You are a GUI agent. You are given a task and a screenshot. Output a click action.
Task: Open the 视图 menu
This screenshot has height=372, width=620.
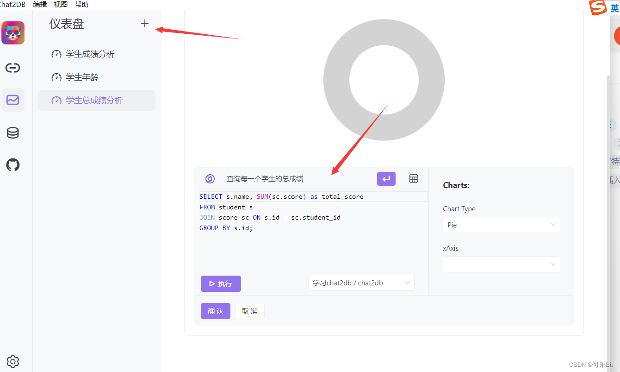point(61,4)
